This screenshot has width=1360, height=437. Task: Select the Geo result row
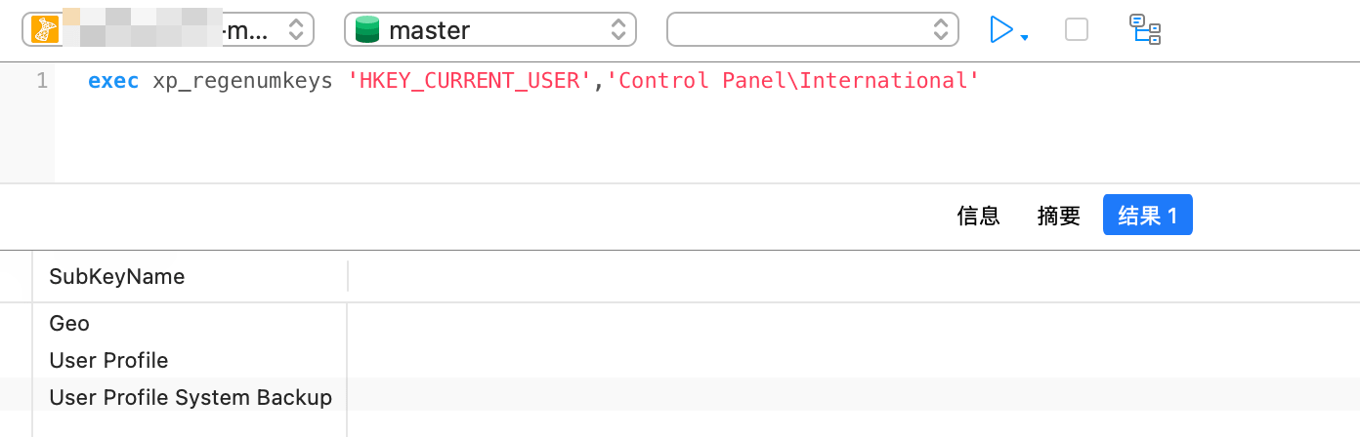click(x=69, y=323)
